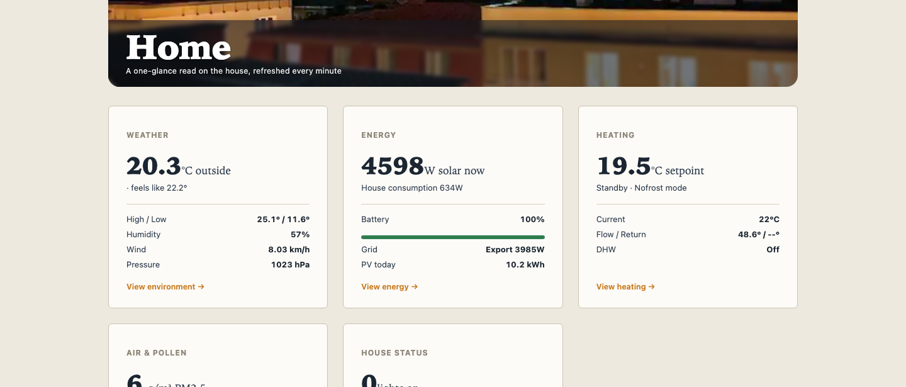
Task: Click the 10.2 kWh PV today value
Action: (525, 265)
